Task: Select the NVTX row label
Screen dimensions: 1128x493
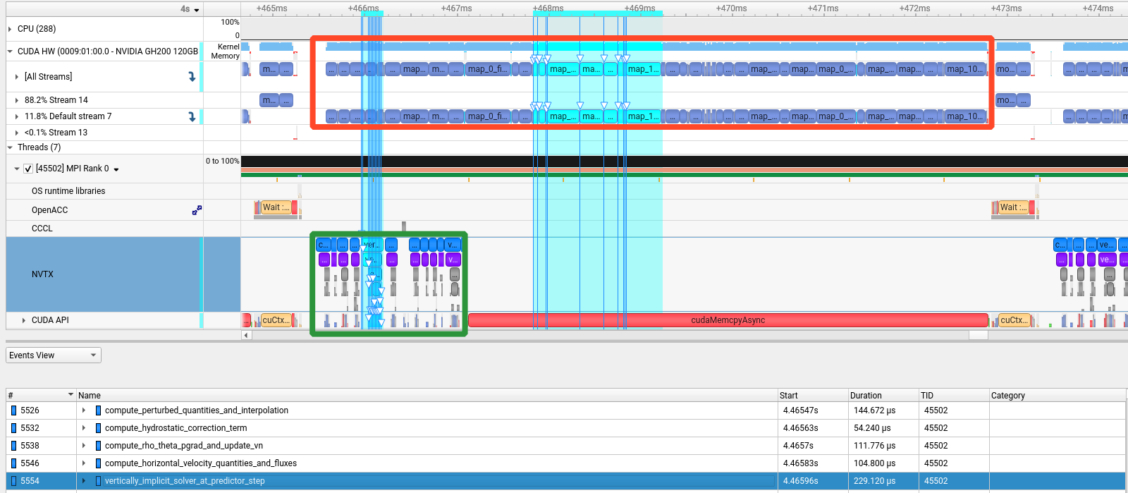Action: tap(42, 274)
